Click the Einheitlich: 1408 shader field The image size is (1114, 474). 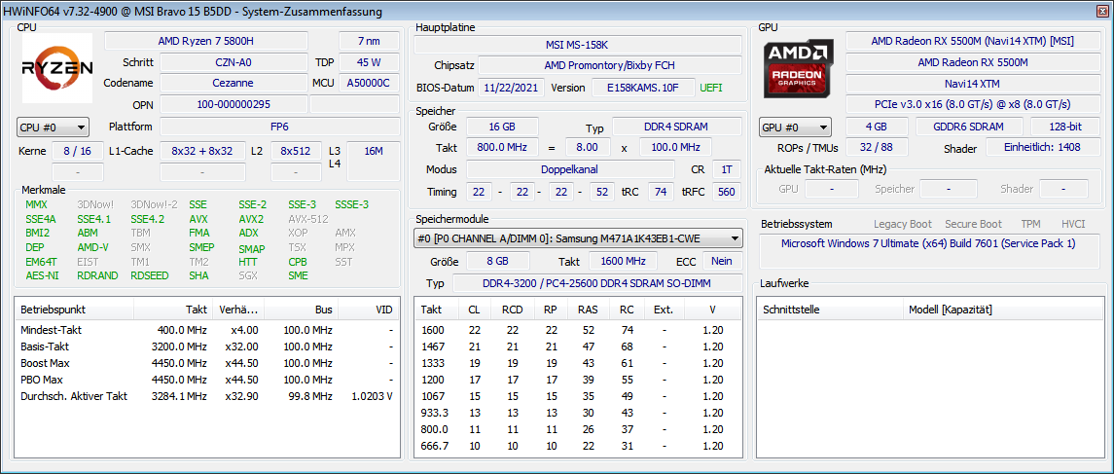tap(1042, 148)
